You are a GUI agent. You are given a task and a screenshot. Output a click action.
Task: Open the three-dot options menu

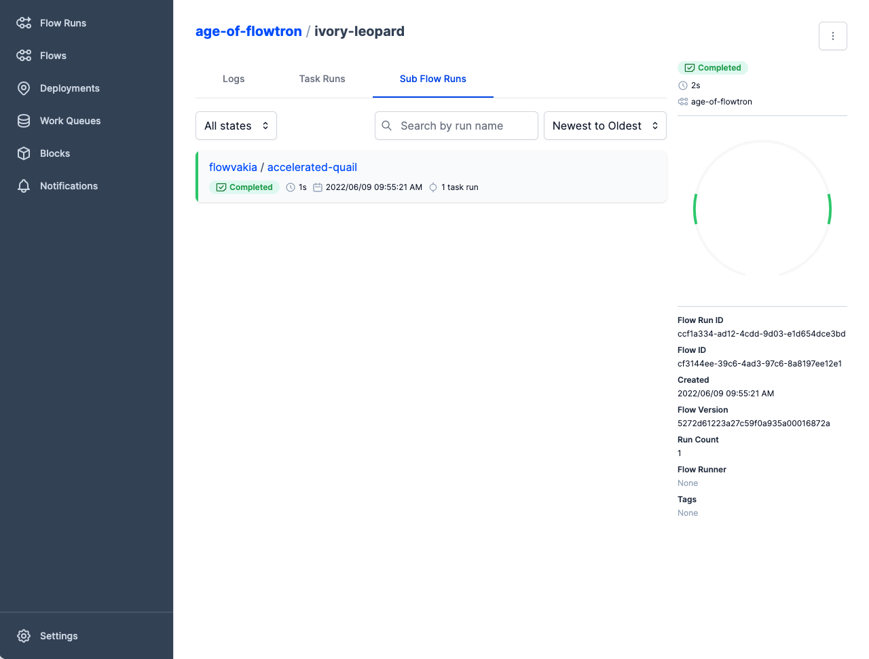833,36
